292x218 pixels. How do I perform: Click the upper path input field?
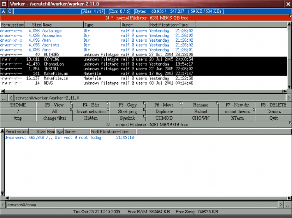[150, 98]
